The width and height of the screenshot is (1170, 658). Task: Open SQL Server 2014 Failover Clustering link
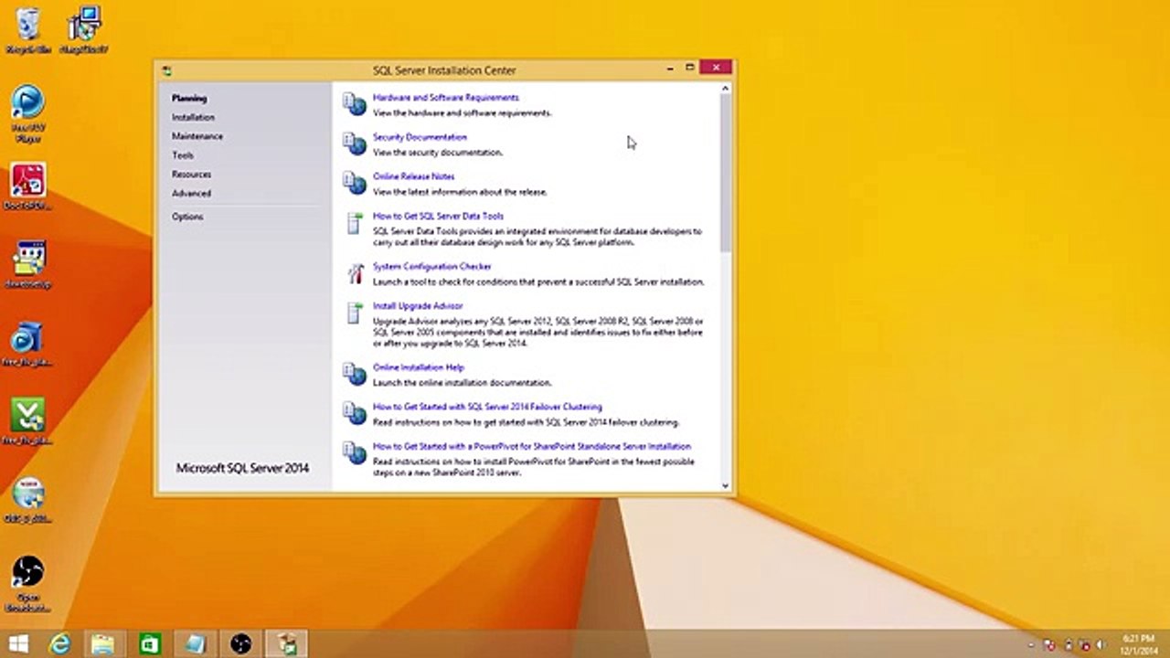tap(487, 407)
